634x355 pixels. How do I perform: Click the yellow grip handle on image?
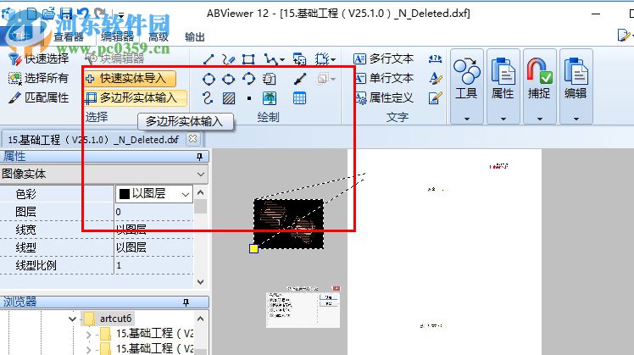(x=253, y=248)
